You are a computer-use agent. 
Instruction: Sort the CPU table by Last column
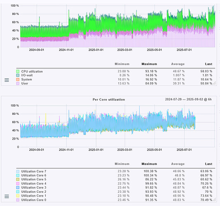pyautogui.click(x=208, y=64)
